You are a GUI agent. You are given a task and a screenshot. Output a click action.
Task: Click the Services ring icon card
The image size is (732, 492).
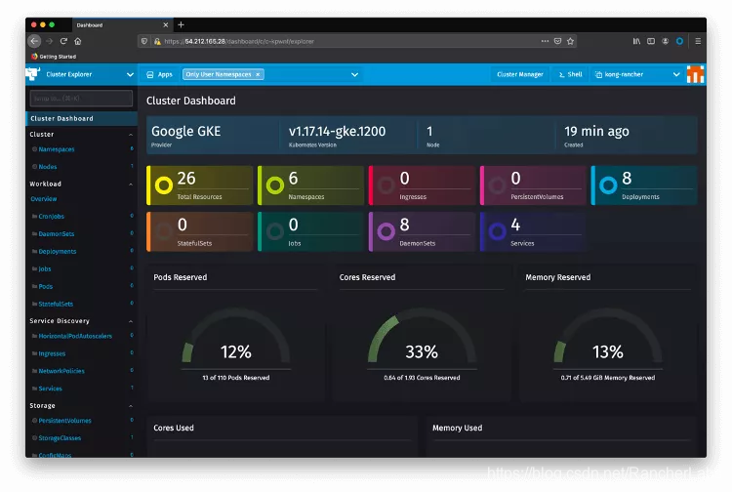click(533, 232)
